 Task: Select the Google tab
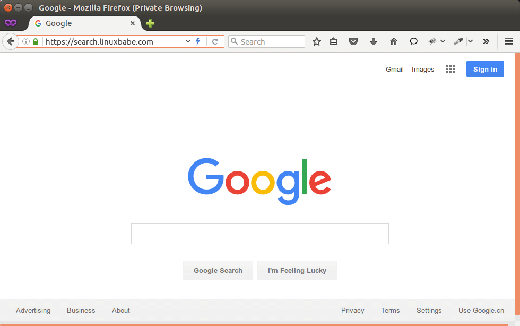(x=80, y=23)
